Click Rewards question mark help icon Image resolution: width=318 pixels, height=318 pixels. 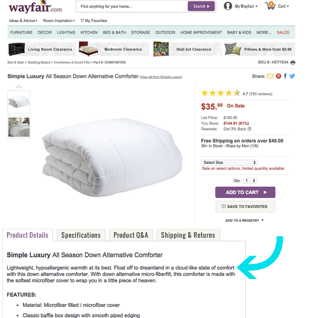(x=250, y=129)
